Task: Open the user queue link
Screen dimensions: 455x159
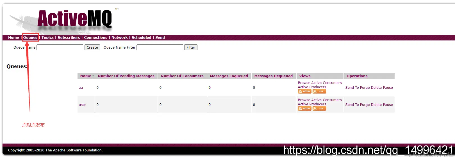Action: [x=82, y=105]
